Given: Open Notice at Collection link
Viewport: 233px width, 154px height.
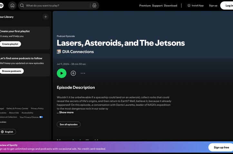Looking at the screenshot, I should pos(8,117).
